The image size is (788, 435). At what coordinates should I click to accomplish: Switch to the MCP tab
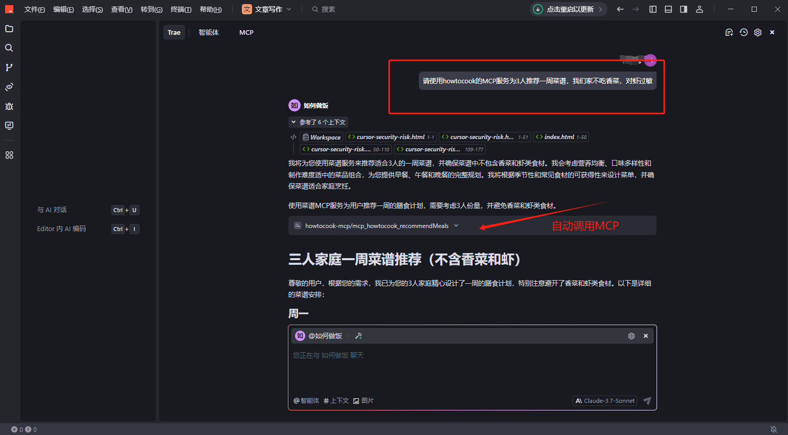[x=246, y=32]
